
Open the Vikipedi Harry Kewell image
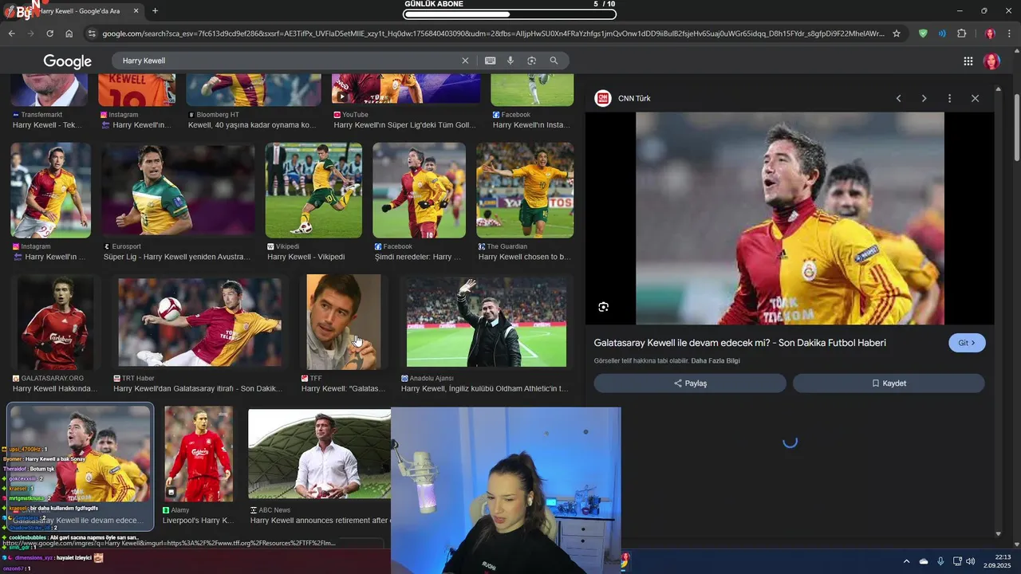pyautogui.click(x=313, y=191)
